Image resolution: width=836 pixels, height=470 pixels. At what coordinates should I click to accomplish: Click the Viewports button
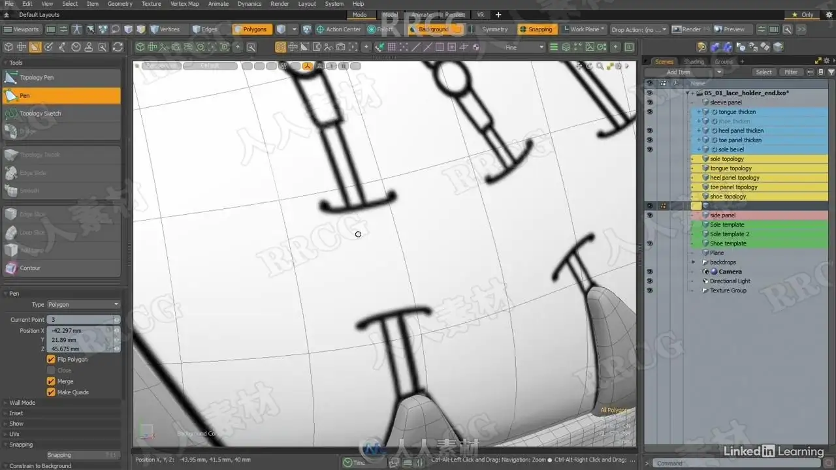(x=22, y=29)
